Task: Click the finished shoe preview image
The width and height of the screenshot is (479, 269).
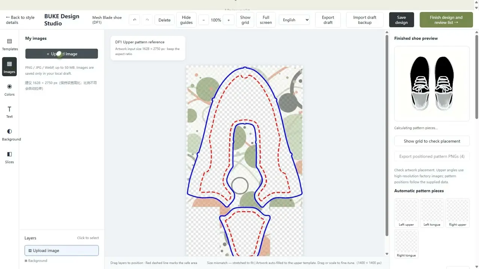Action: click(x=432, y=84)
